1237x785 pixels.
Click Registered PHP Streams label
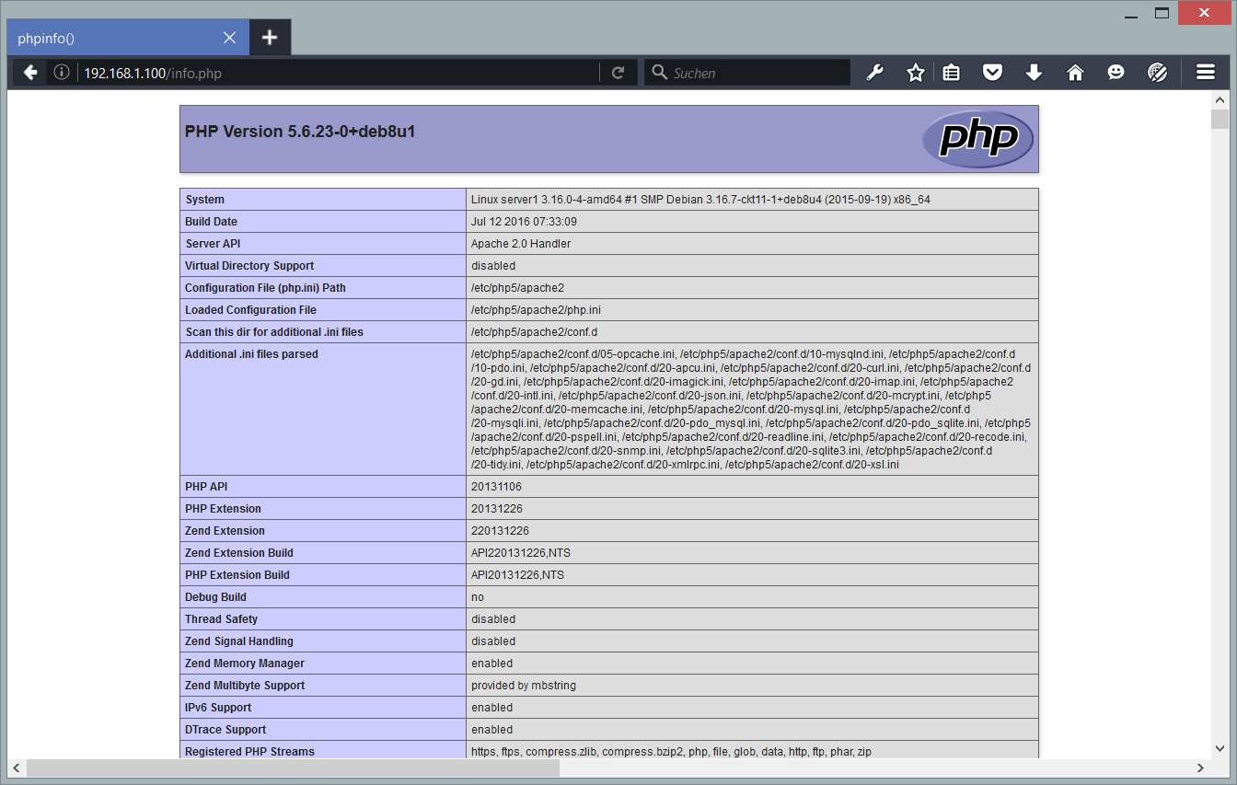point(249,752)
